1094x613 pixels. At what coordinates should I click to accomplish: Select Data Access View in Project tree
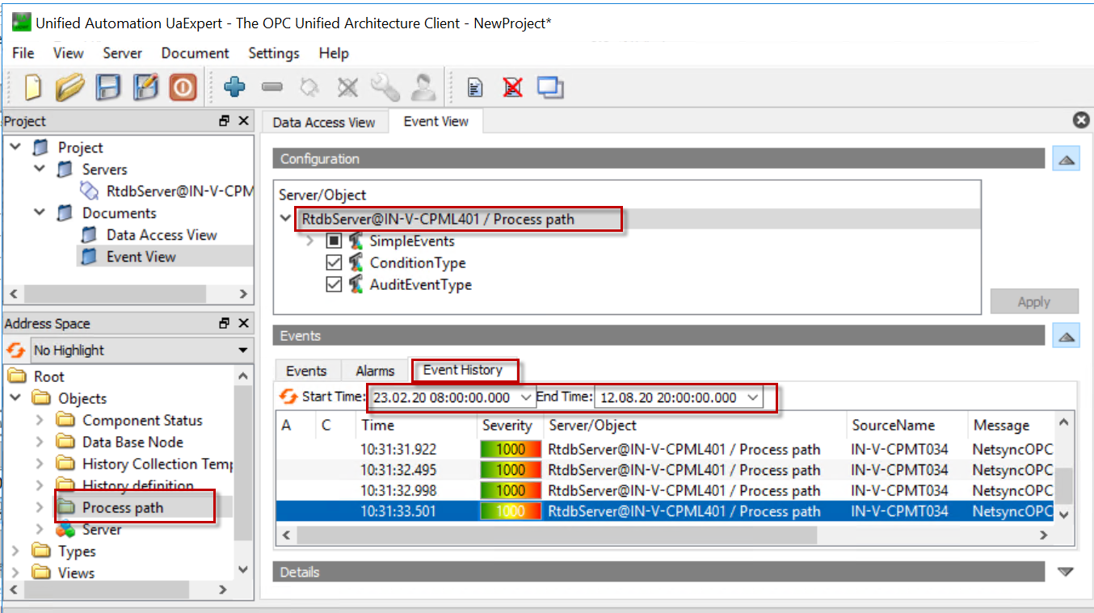tap(162, 235)
